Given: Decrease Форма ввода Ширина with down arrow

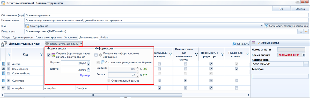Looking at the screenshot, I should [x=88, y=64].
